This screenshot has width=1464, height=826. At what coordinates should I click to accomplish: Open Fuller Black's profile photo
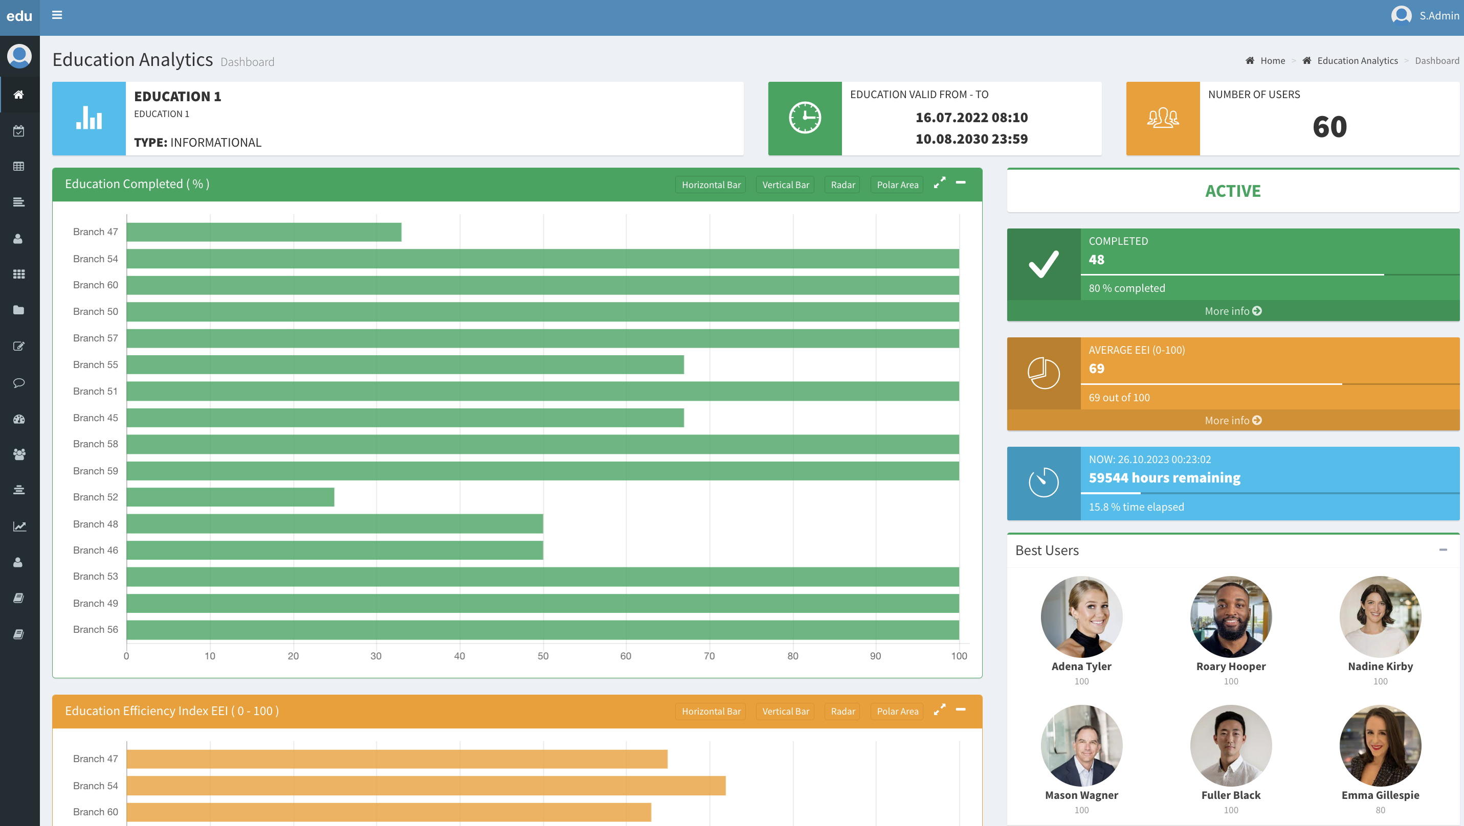(x=1231, y=745)
